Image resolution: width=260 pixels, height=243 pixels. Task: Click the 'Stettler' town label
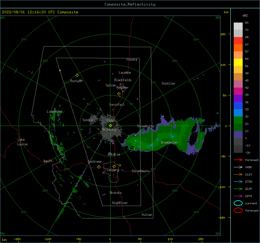pyautogui.click(x=168, y=84)
